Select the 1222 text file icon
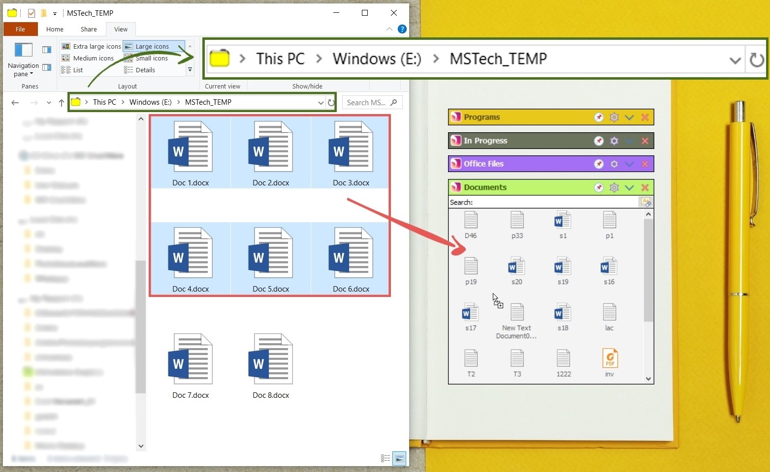 tap(564, 358)
